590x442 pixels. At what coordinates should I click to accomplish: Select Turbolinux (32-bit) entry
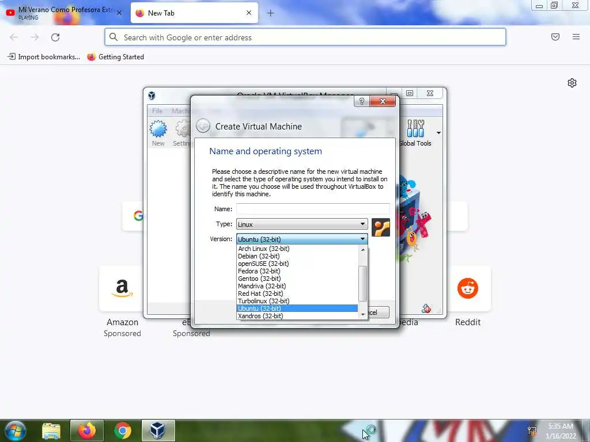(x=297, y=301)
